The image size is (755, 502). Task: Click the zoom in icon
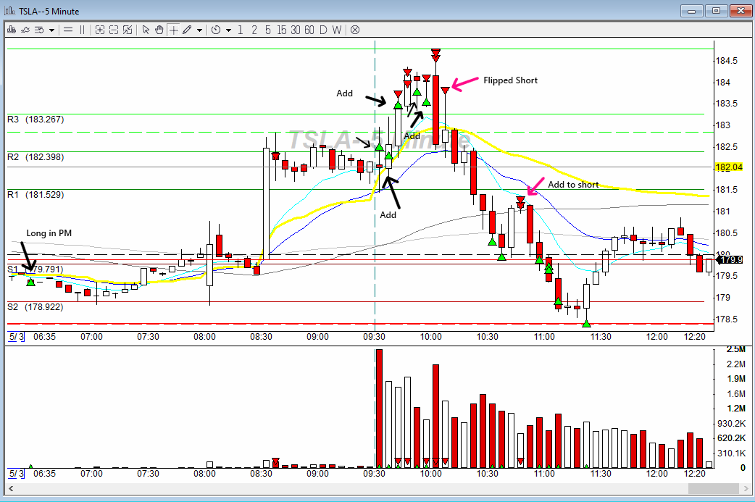(x=100, y=30)
